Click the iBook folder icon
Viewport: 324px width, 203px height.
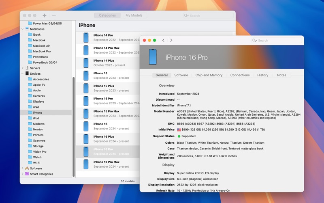pyautogui.click(x=30, y=35)
